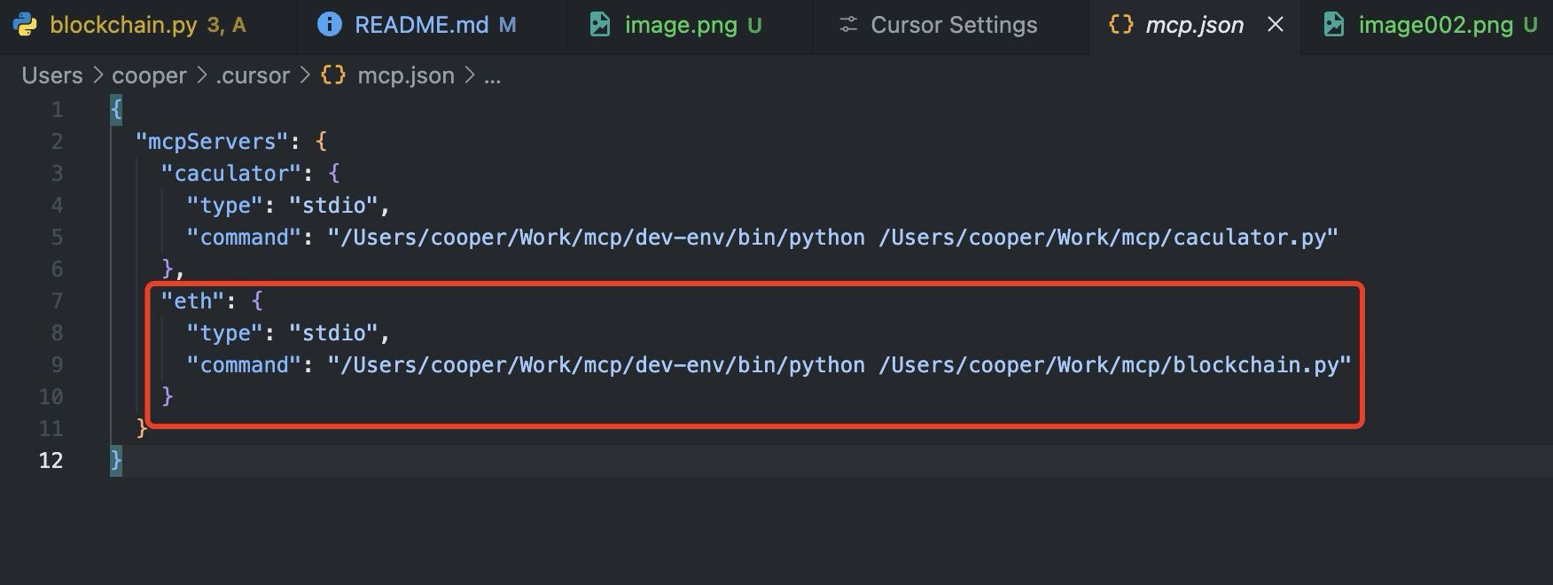Click the JSON braces icon in breadcrumb
The image size is (1553, 585).
click(x=333, y=75)
